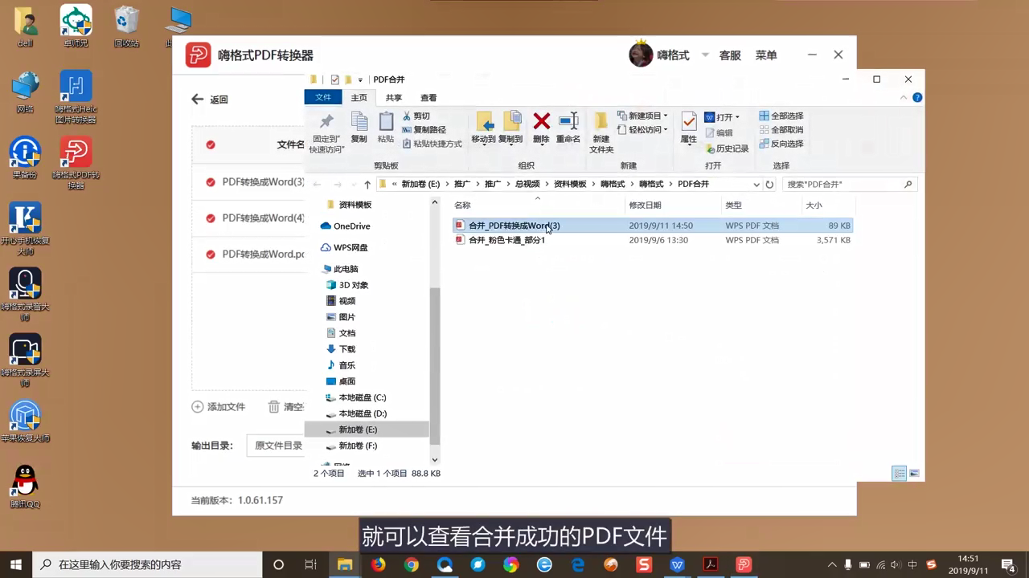
Task: Click the Explorer help question icon
Action: 917,97
